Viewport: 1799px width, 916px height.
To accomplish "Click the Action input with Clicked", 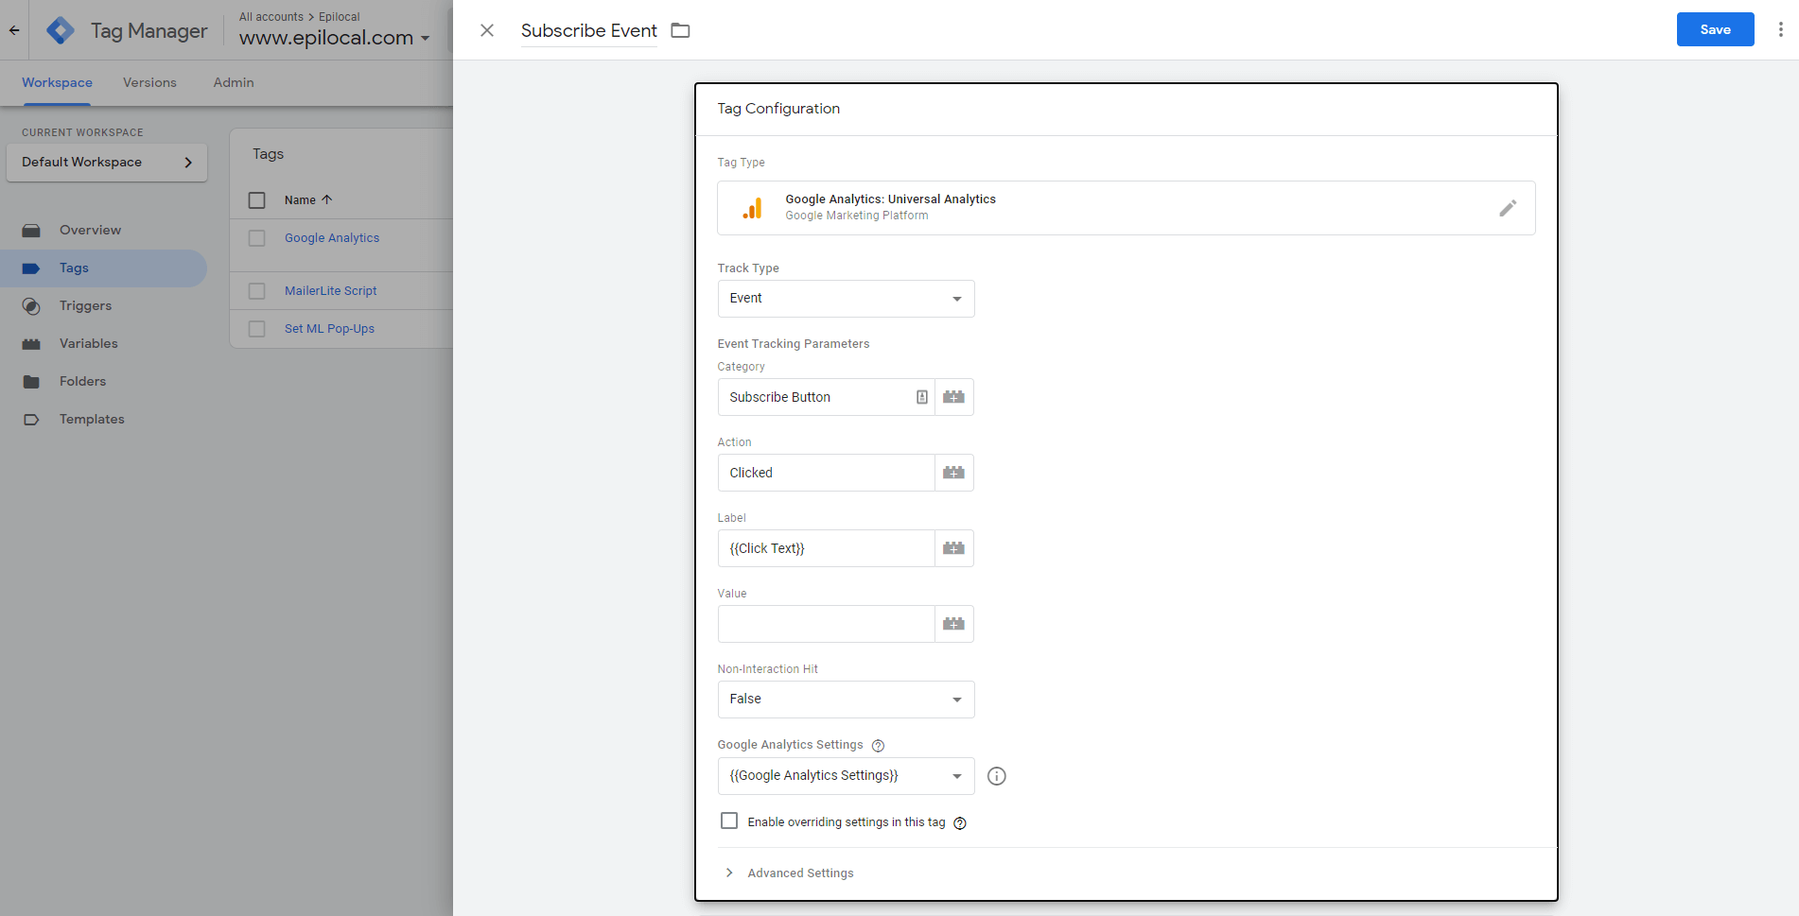I will click(x=827, y=473).
